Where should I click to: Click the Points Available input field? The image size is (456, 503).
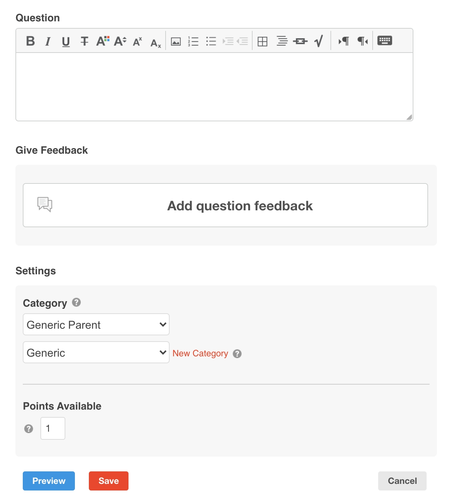[53, 428]
